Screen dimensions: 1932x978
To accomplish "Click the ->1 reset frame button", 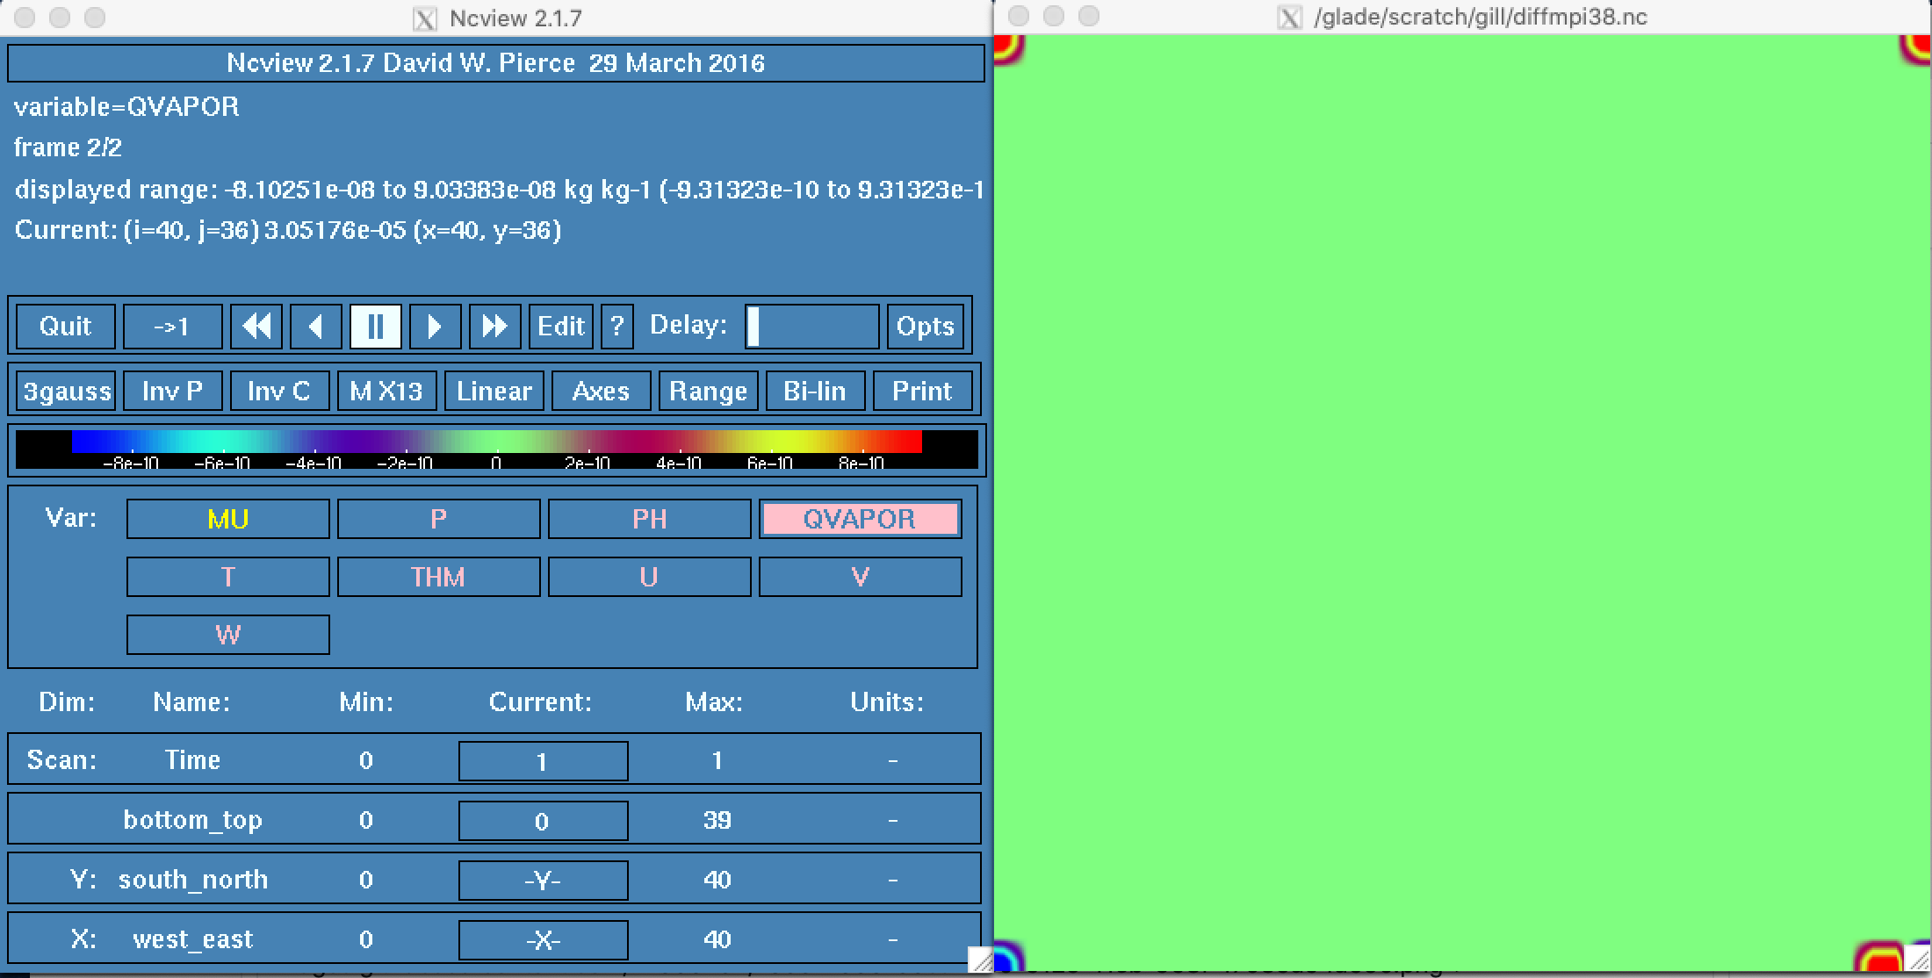I will [172, 327].
